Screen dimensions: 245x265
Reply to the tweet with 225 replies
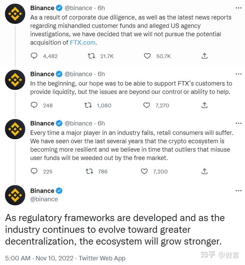[x=34, y=171]
